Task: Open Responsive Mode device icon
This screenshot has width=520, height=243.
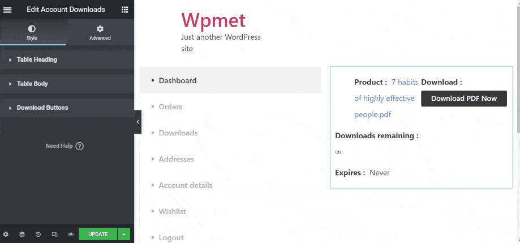Action: (54, 235)
